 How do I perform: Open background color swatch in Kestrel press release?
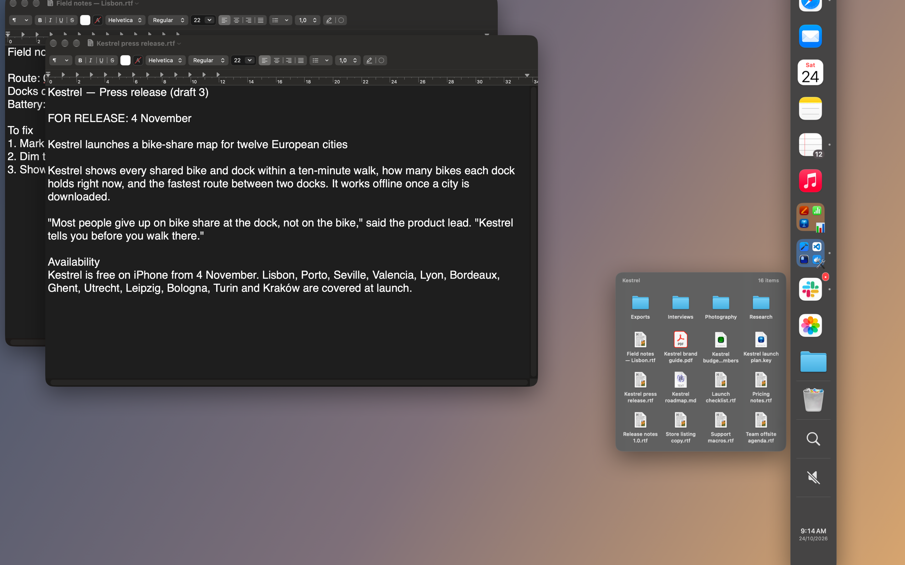[x=138, y=60]
